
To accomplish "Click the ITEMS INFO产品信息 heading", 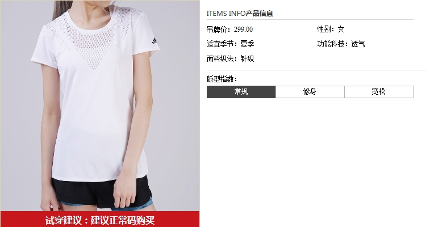I will (240, 13).
